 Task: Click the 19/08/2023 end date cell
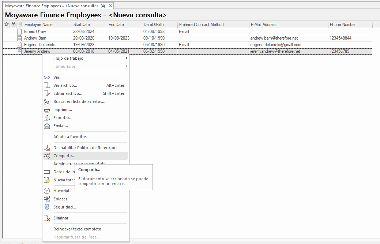pyautogui.click(x=119, y=38)
